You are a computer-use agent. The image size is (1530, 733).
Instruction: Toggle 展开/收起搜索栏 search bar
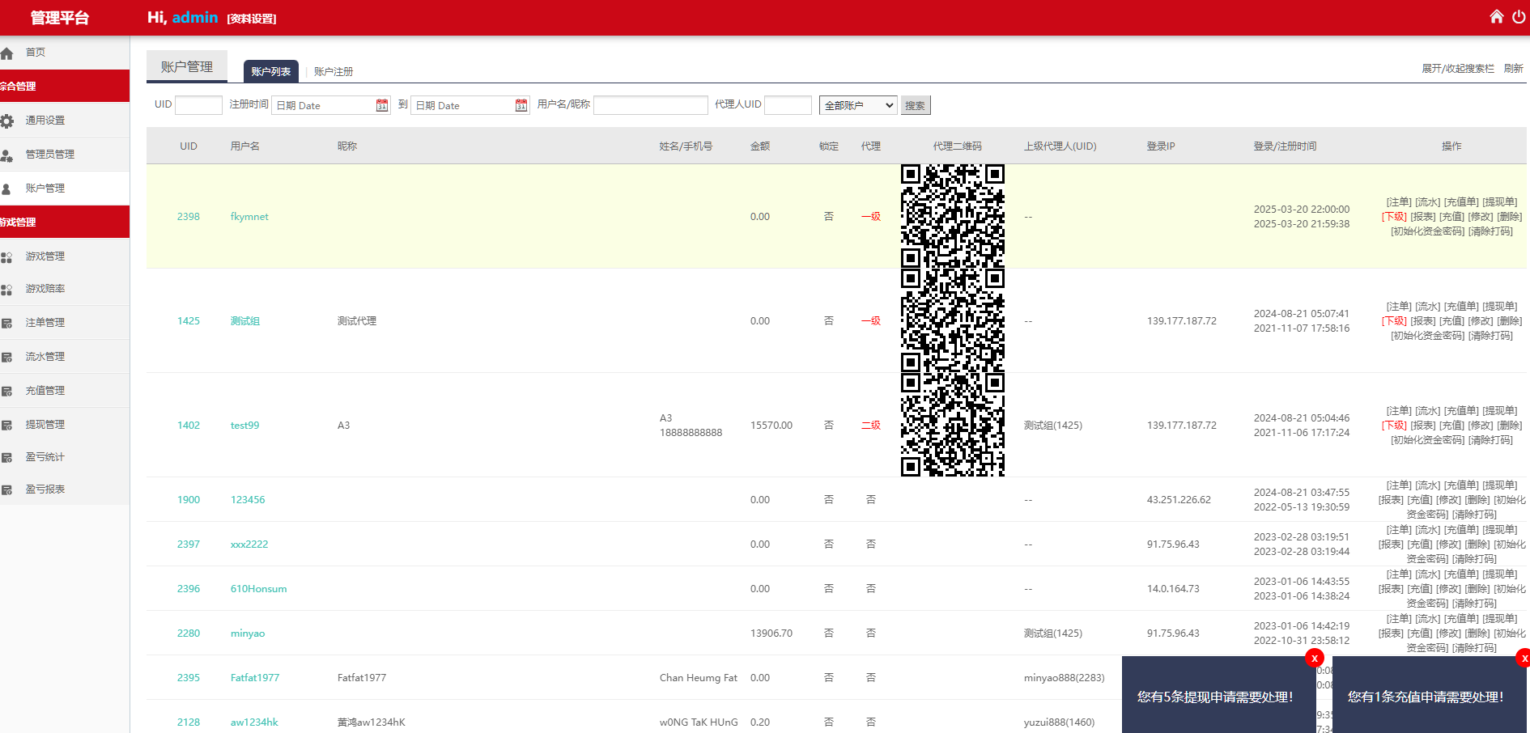(x=1458, y=69)
